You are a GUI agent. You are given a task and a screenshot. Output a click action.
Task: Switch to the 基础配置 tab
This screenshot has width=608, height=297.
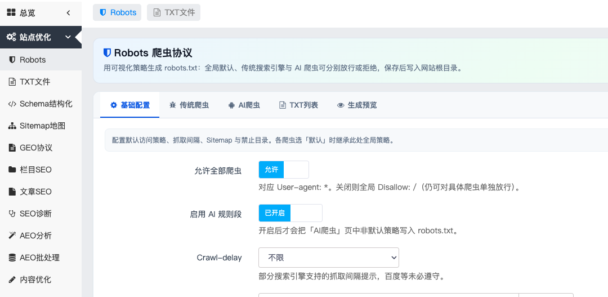tap(130, 105)
